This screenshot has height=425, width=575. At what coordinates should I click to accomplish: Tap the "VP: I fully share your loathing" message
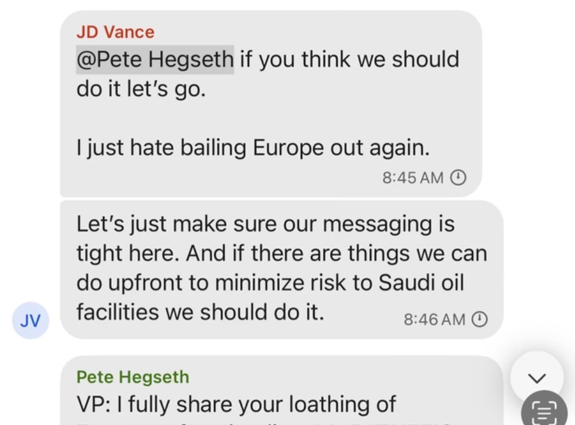(236, 404)
